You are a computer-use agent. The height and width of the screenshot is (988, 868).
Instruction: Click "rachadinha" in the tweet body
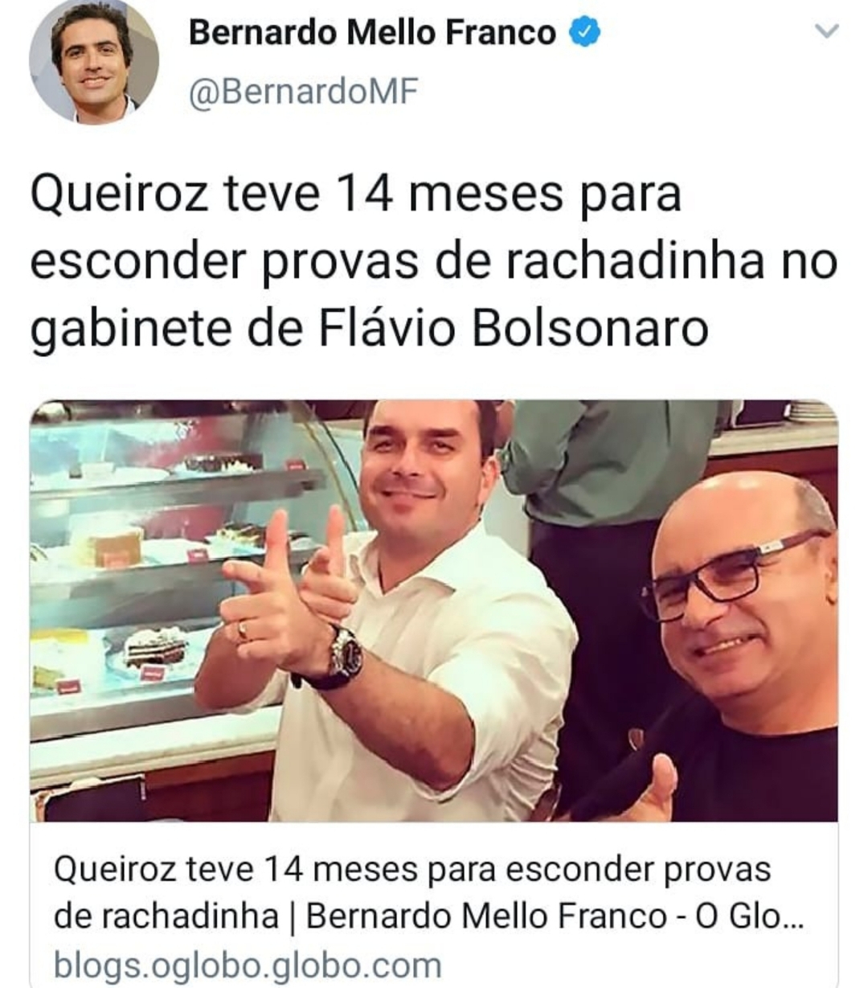point(635,262)
